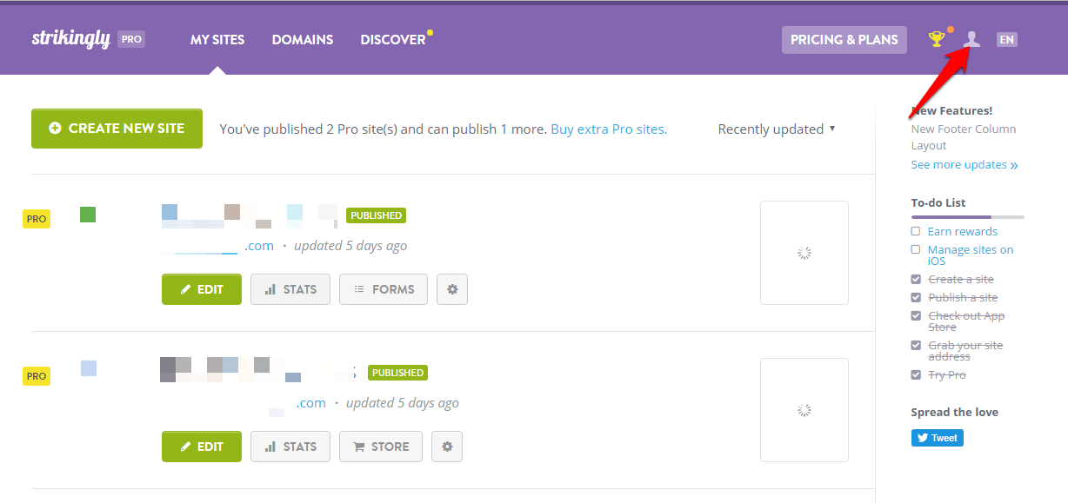The image size is (1068, 503).
Task: Click the New Features! heading
Action: 951,110
